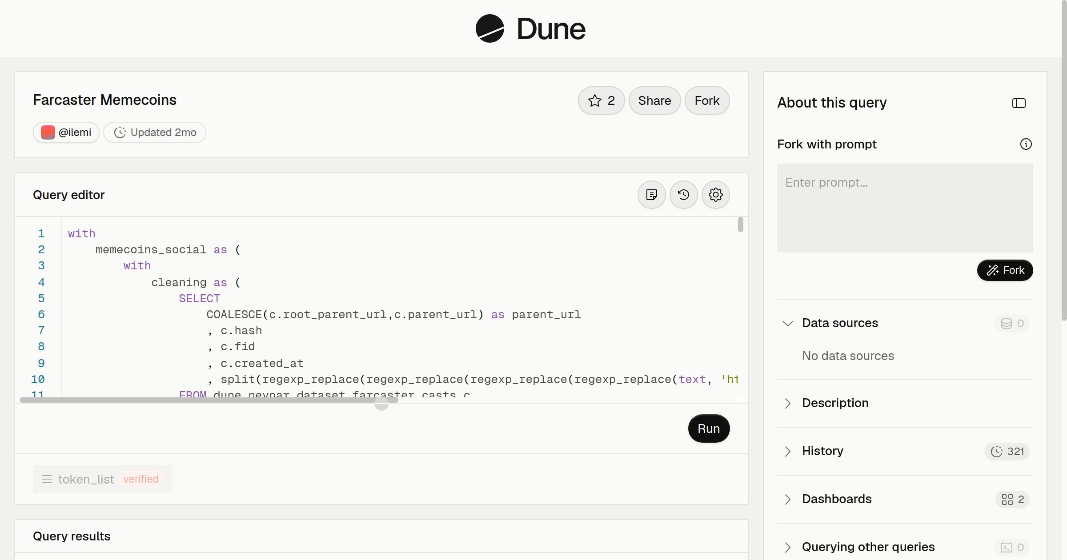Click the Dune logo icon
The width and height of the screenshot is (1067, 560).
(x=489, y=28)
